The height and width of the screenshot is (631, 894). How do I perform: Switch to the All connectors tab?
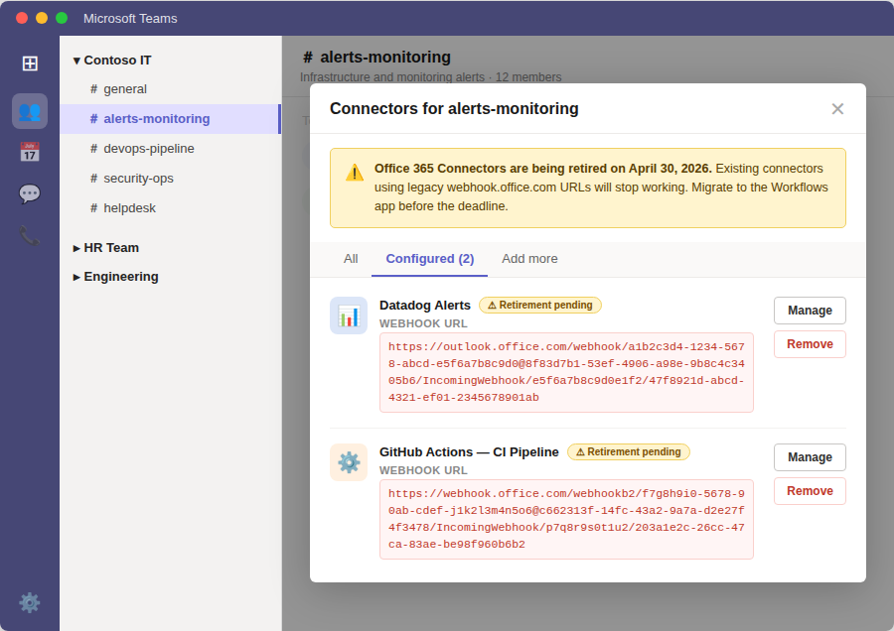351,259
